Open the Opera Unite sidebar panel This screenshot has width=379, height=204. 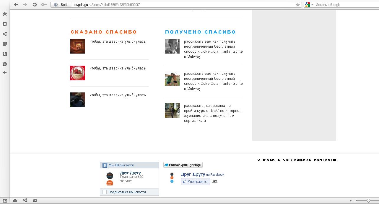click(x=5, y=34)
